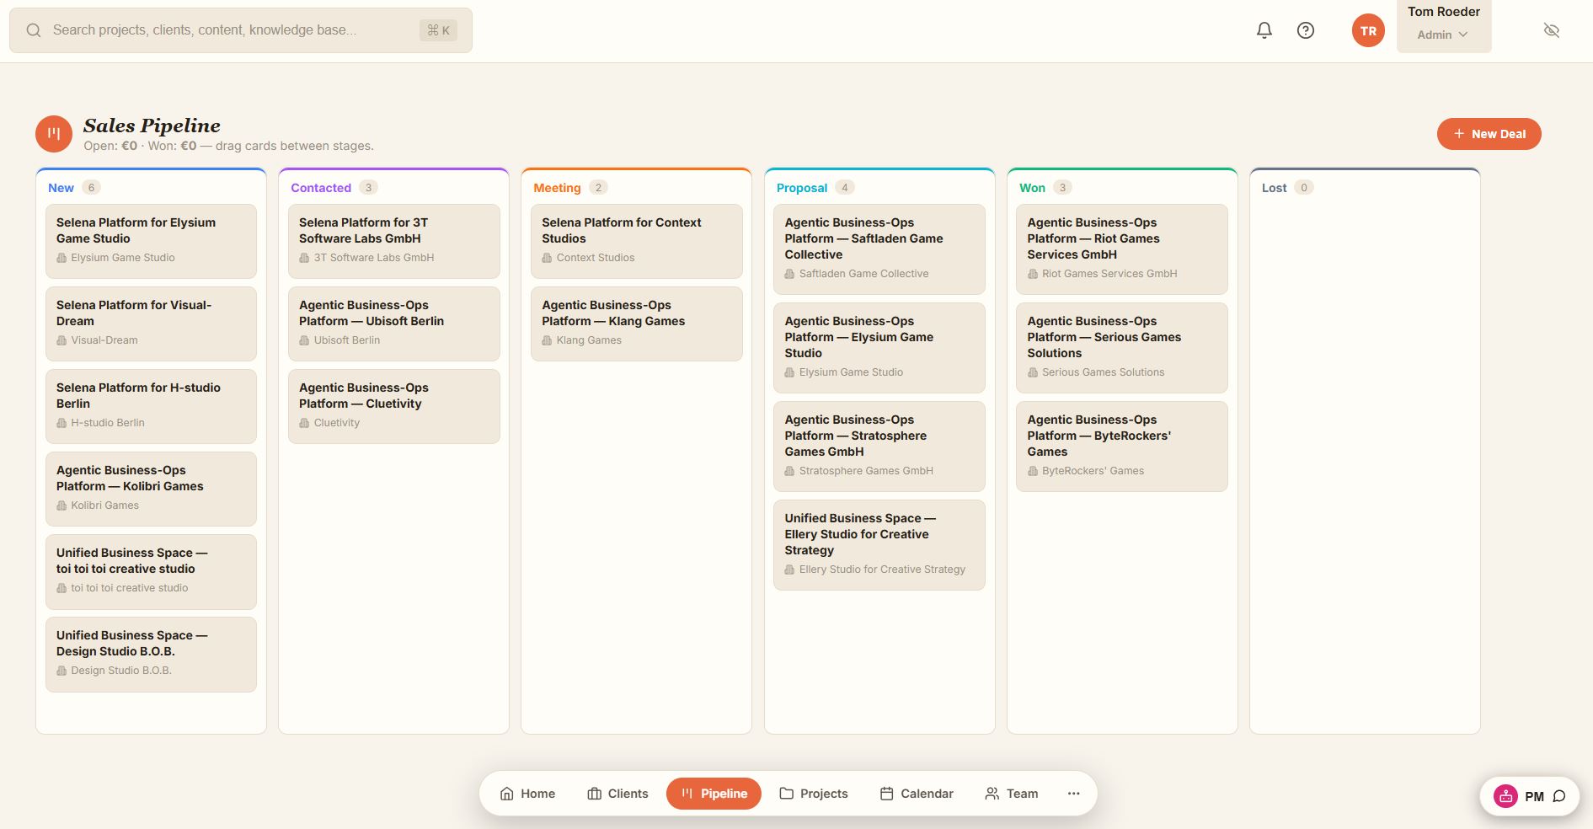This screenshot has height=829, width=1593.
Task: Open the Kolibri Games deal card
Action: tap(151, 489)
